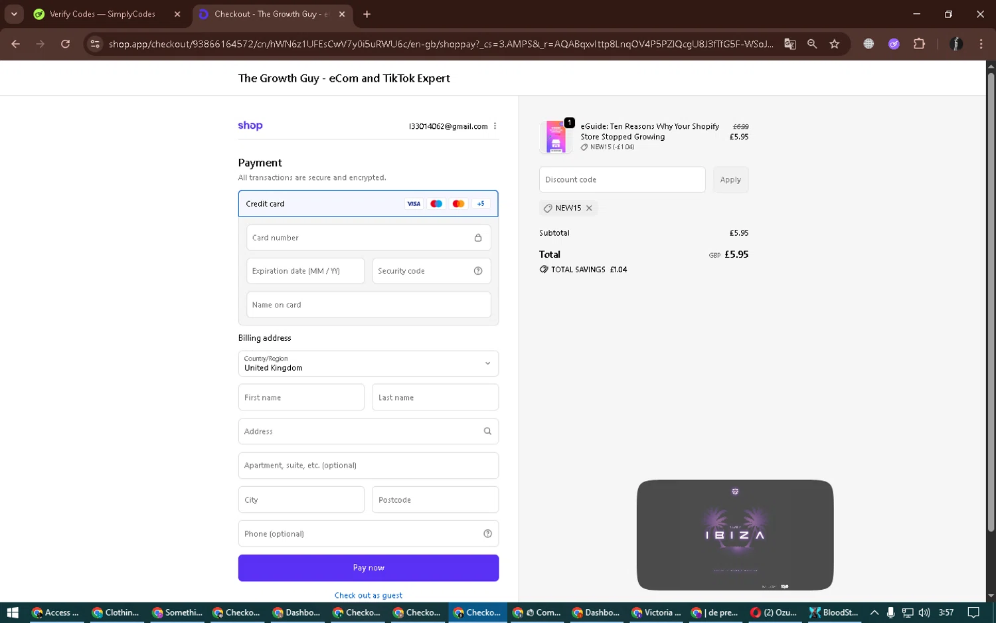Apply the discount code

730,179
